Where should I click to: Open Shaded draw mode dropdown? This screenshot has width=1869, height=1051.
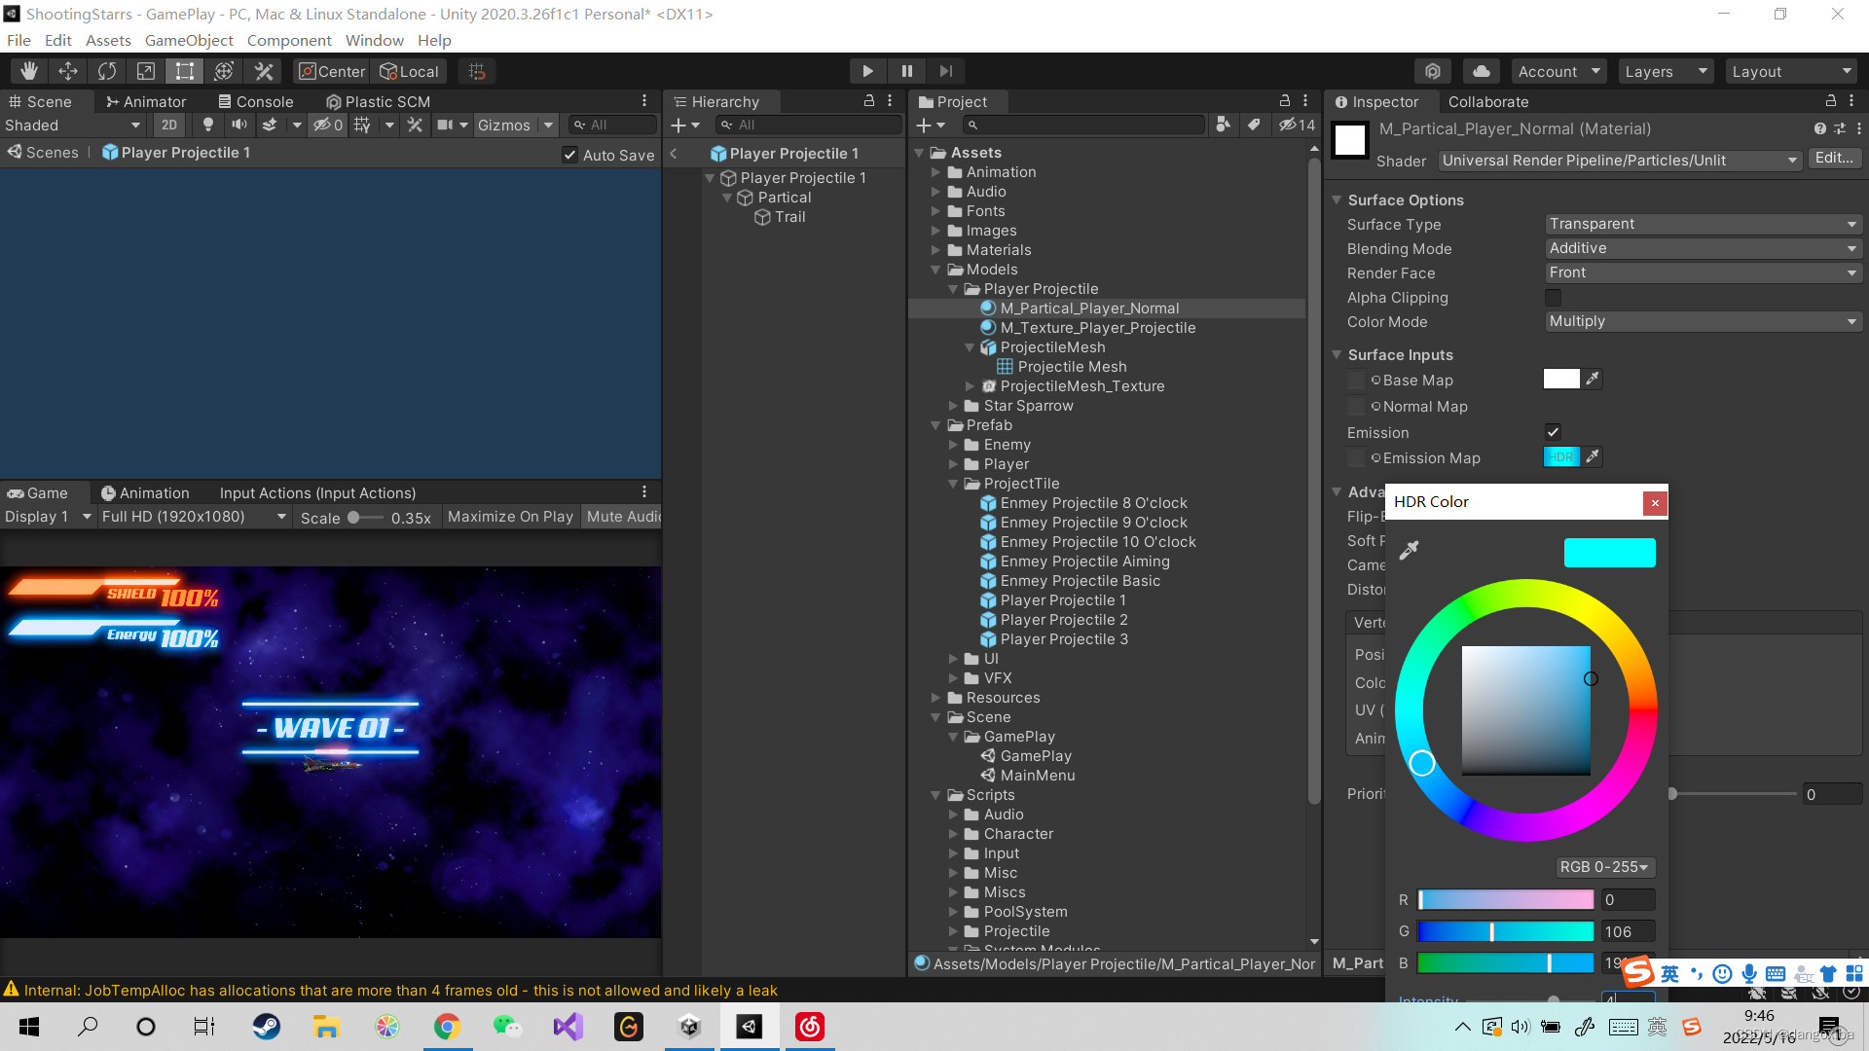(x=74, y=125)
